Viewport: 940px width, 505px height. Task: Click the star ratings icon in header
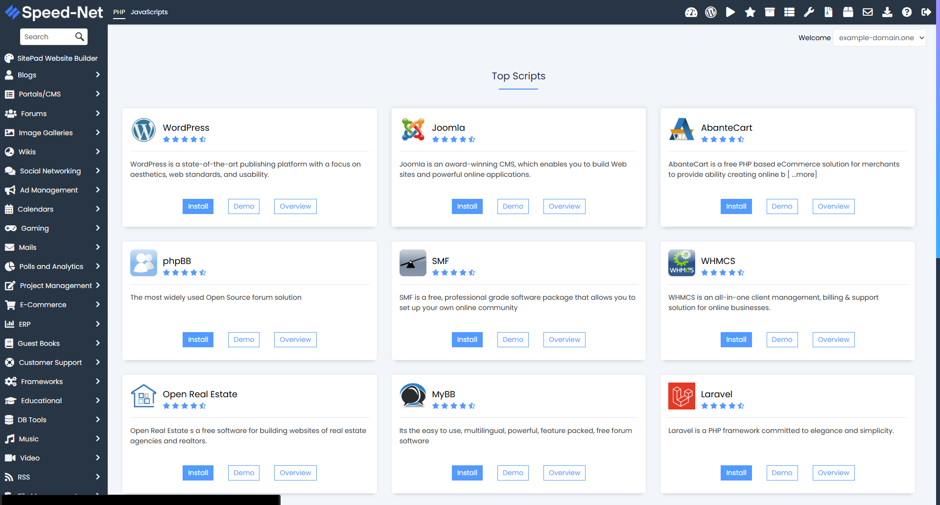(750, 12)
